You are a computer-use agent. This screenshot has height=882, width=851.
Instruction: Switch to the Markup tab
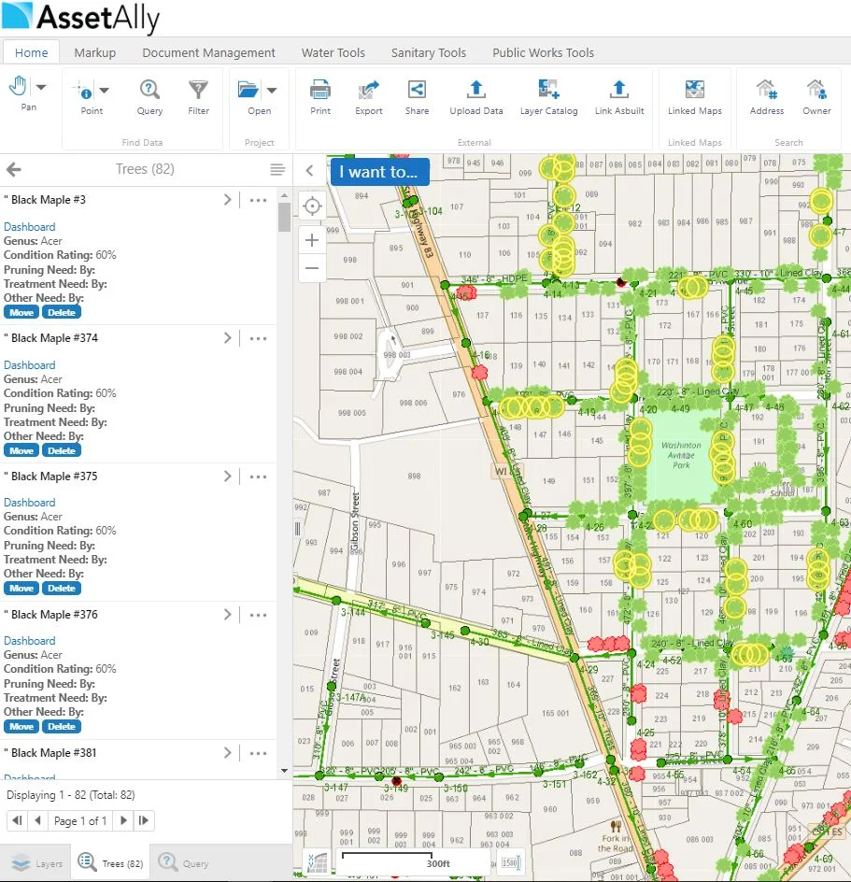click(95, 52)
